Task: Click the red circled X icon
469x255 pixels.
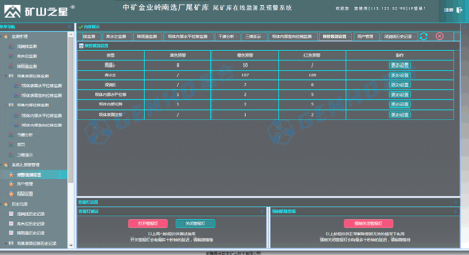Action: point(439,36)
